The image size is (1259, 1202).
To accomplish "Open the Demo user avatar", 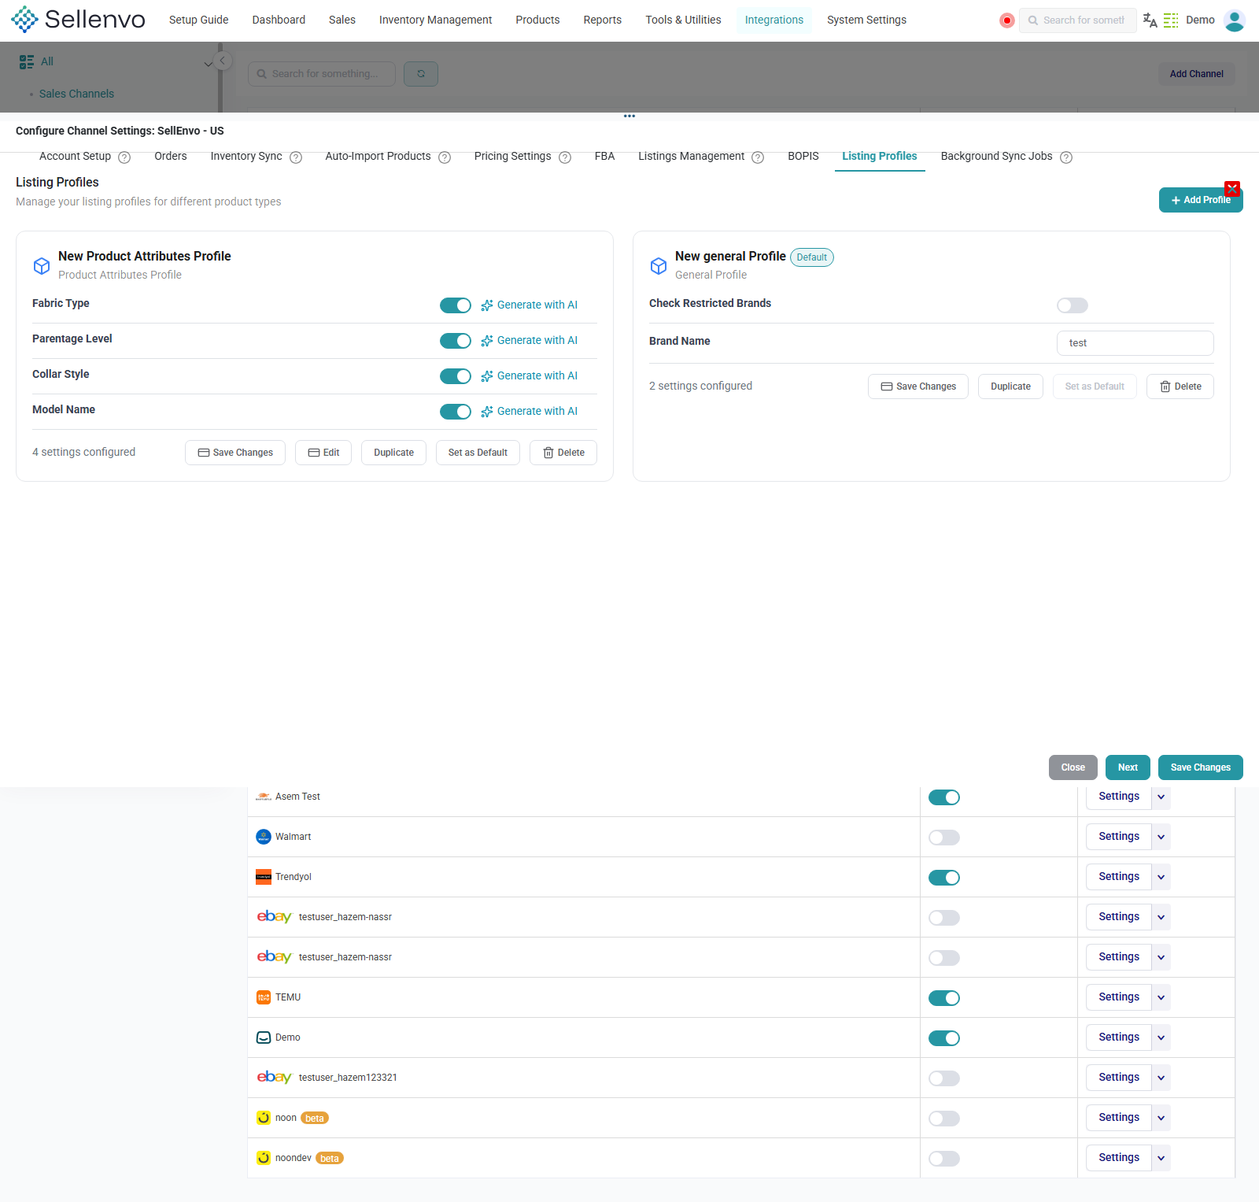I will pos(1235,20).
